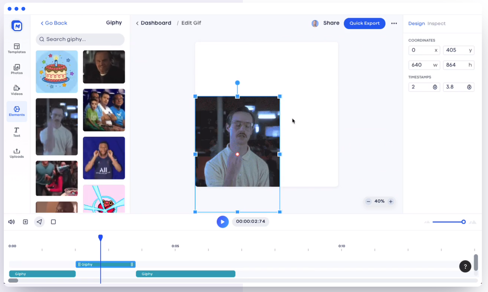Click the center anchor point on GIF

(x=237, y=154)
